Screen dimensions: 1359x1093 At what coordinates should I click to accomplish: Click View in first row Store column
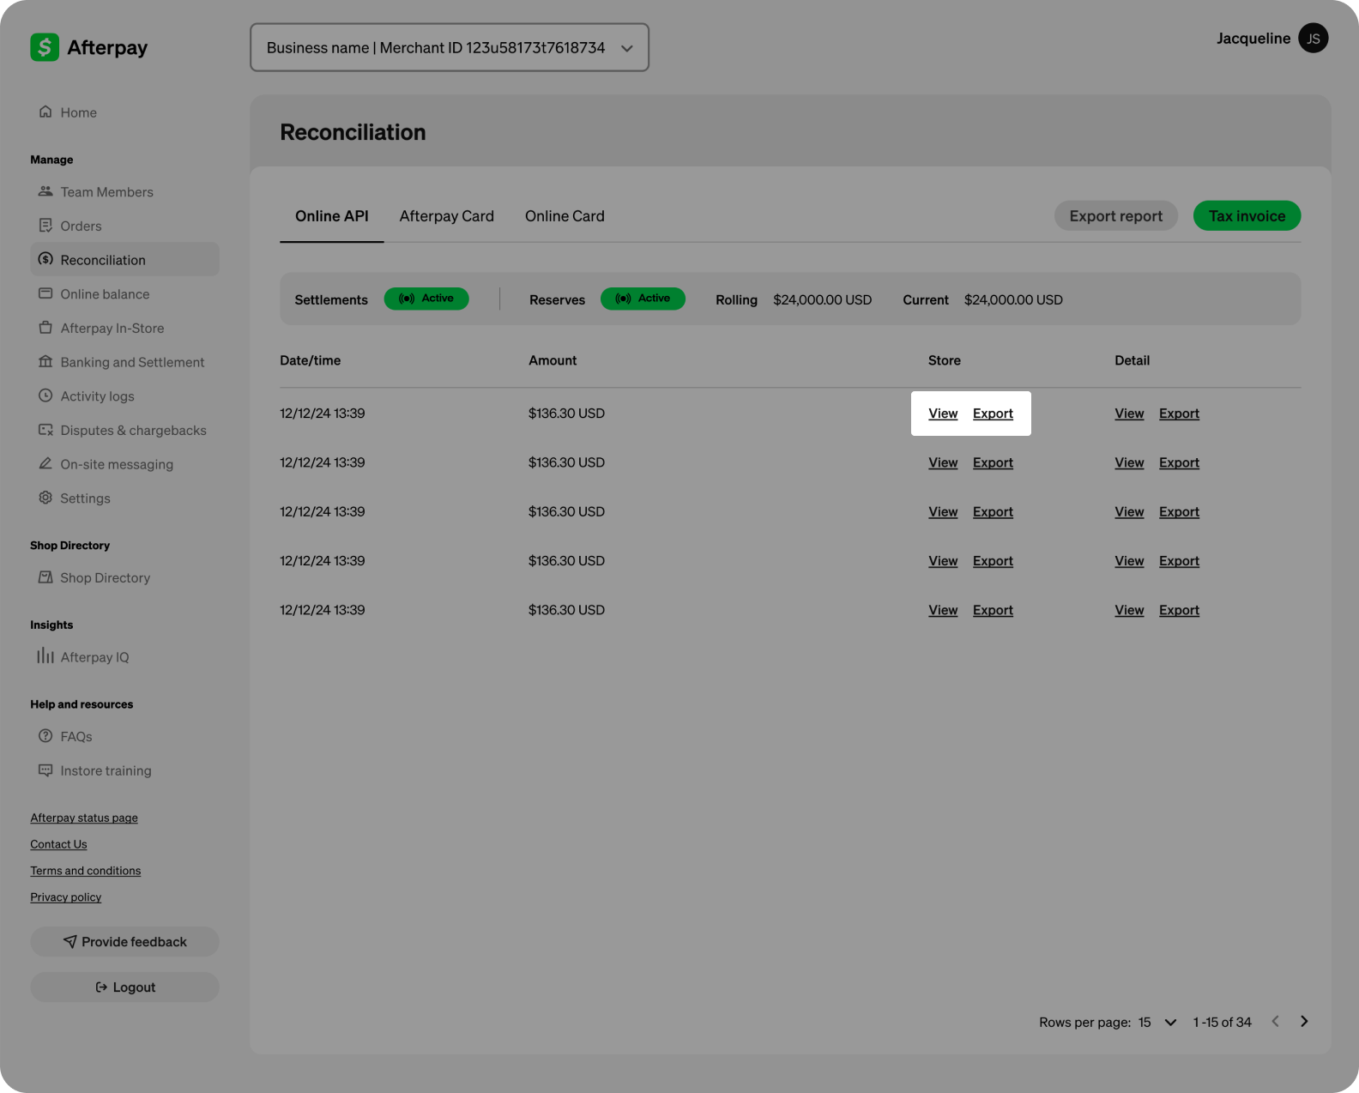tap(943, 414)
